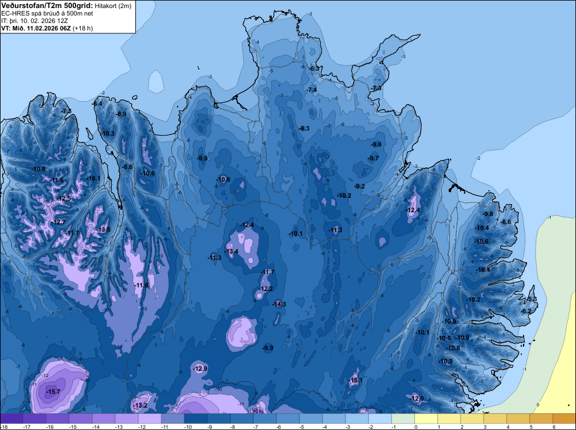Click the -10.3 temperature label
The height and width of the screenshot is (430, 576).
pyautogui.click(x=108, y=134)
